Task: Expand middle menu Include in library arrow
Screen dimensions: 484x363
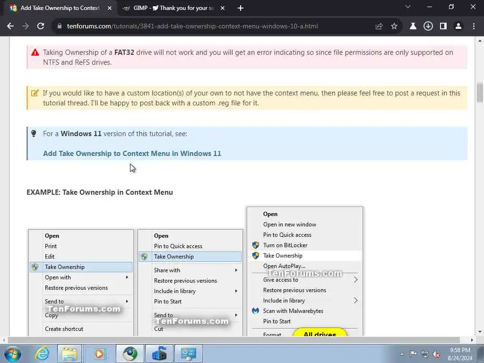Action: pyautogui.click(x=236, y=291)
